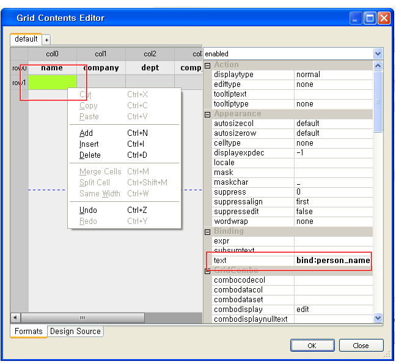Select the green highlighted grid cell
Viewport: 396px width, 364px height.
click(x=52, y=81)
